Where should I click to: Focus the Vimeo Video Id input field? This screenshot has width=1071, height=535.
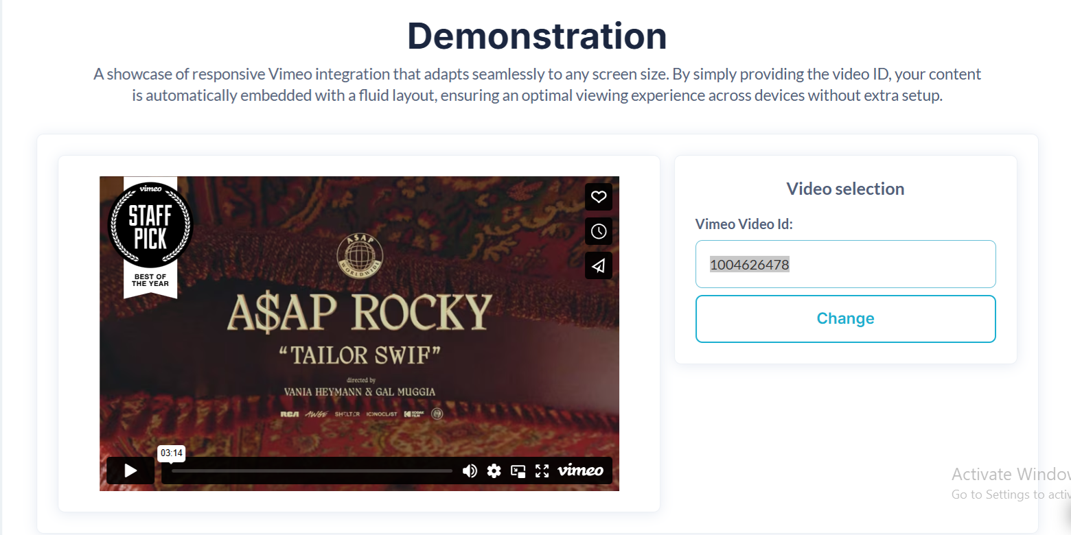(845, 264)
